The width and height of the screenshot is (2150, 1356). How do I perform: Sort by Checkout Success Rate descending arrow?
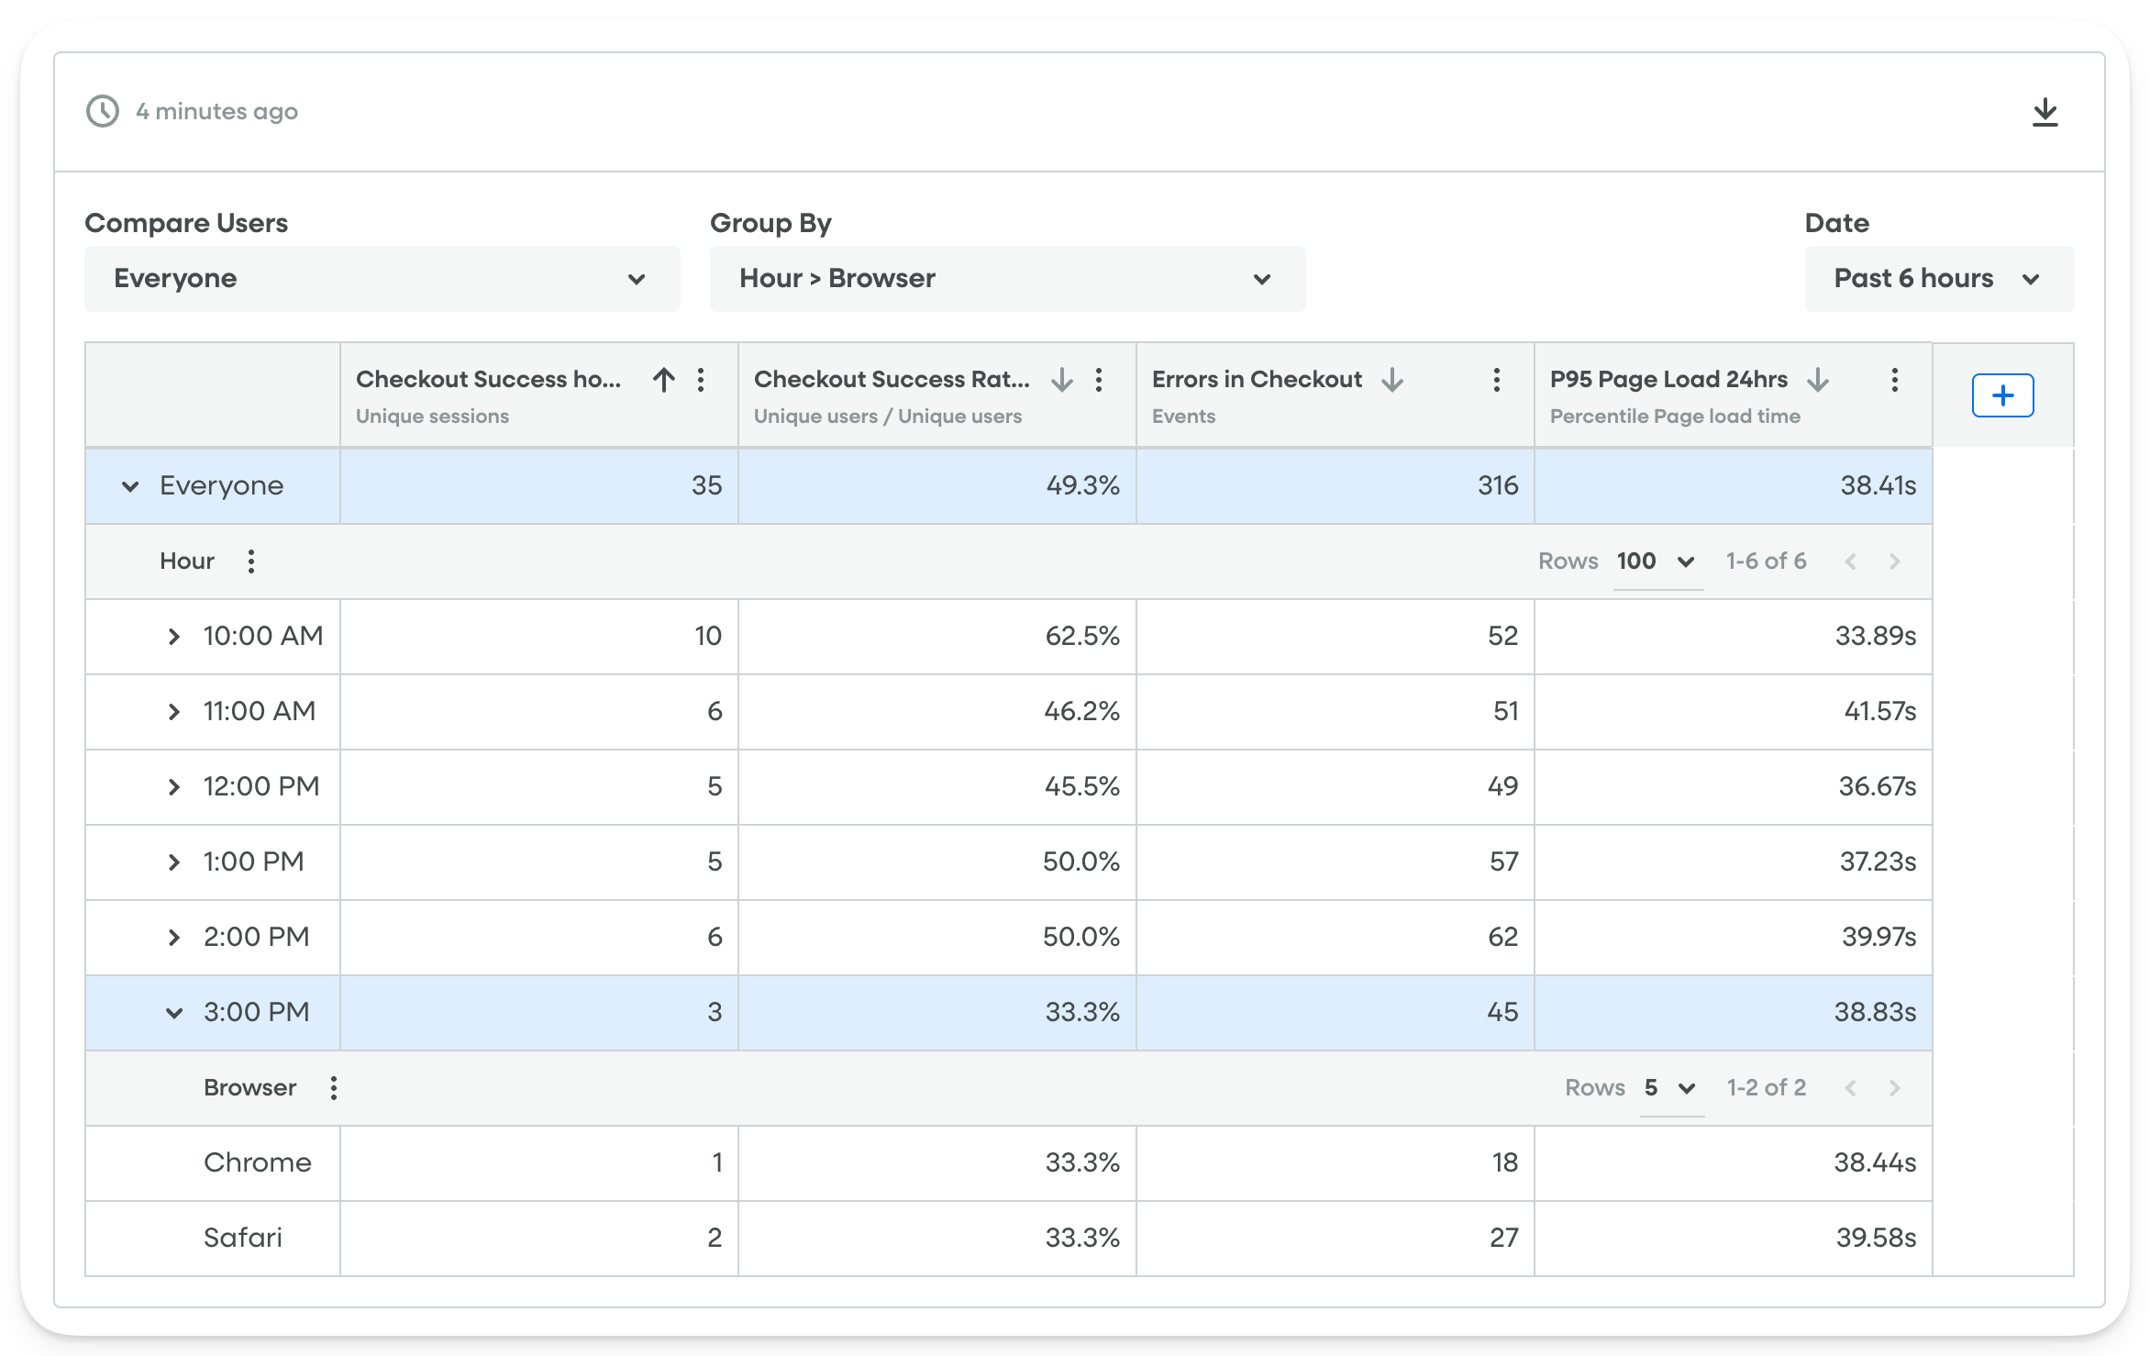tap(1061, 379)
